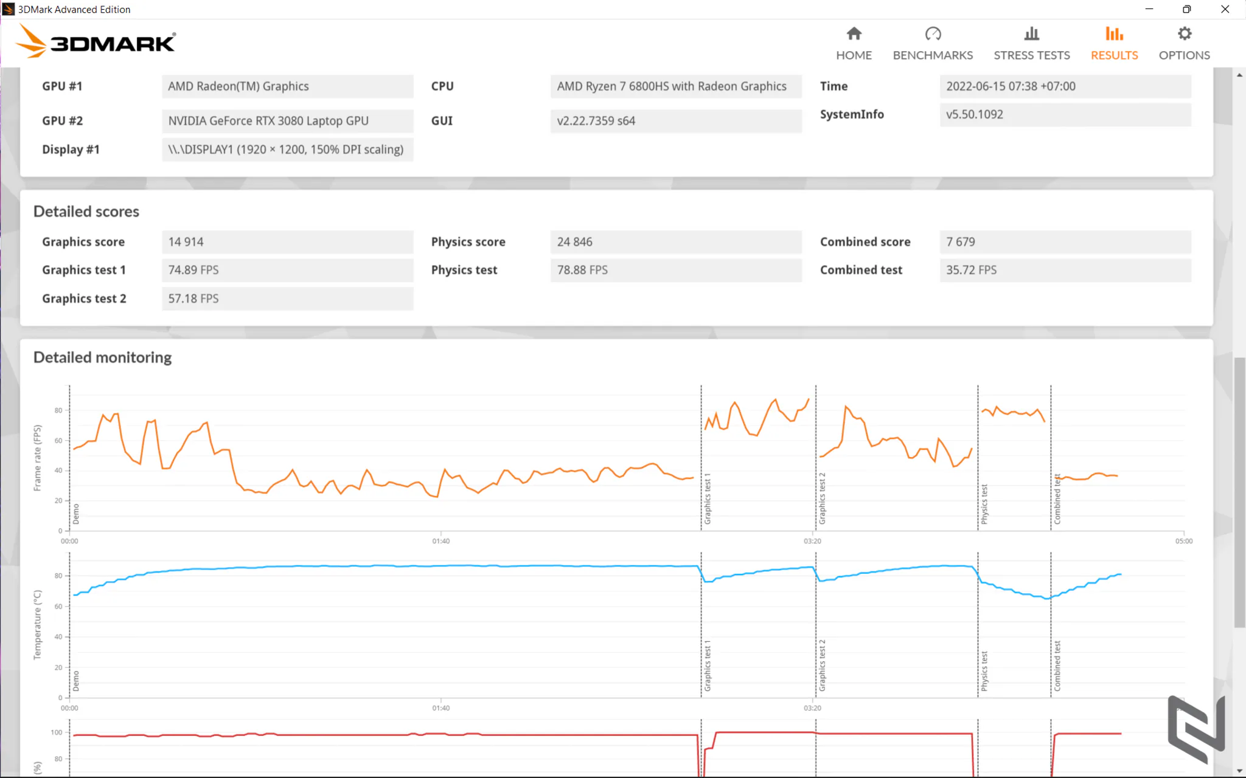Open the Stress Tests chart icon
This screenshot has width=1246, height=778.
pos(1031,33)
